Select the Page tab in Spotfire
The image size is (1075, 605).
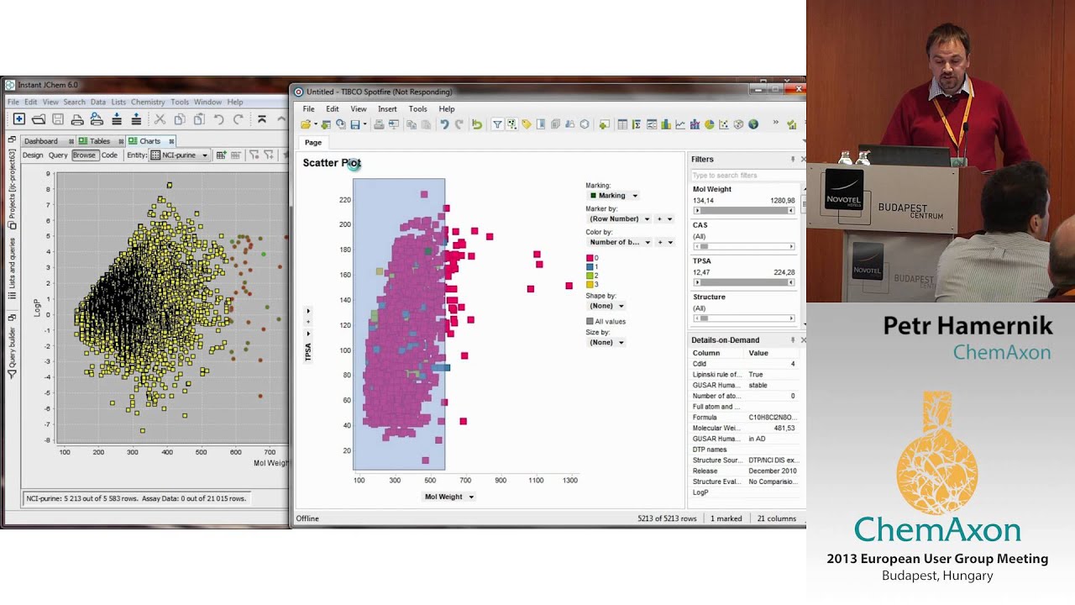pyautogui.click(x=312, y=143)
